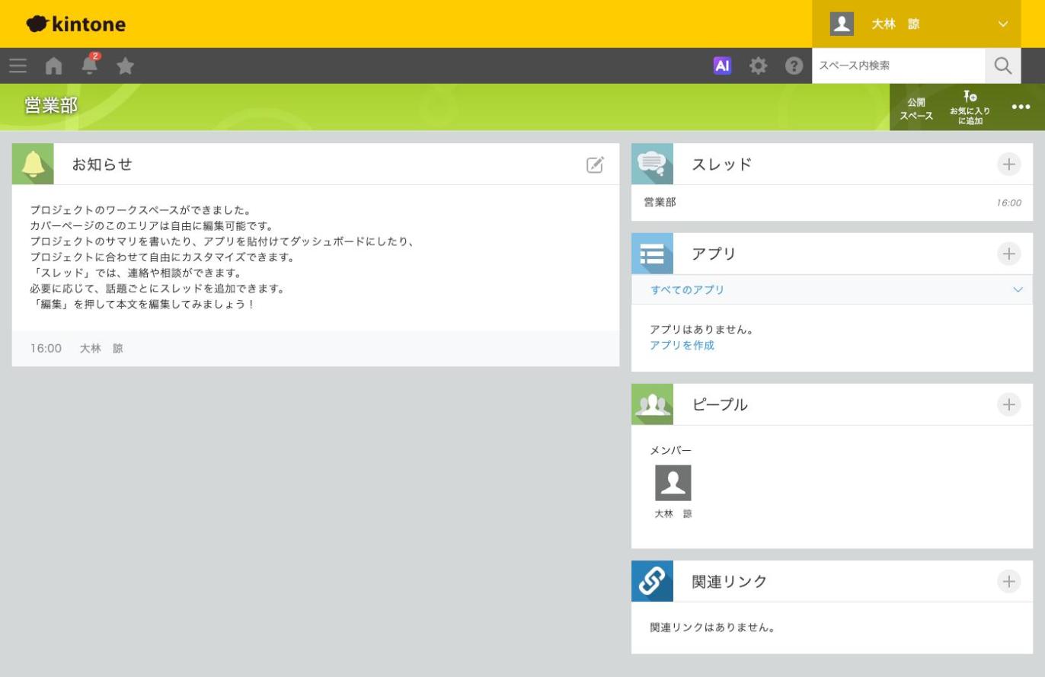This screenshot has width=1045, height=677.
Task: Open the settings gear icon
Action: point(758,66)
